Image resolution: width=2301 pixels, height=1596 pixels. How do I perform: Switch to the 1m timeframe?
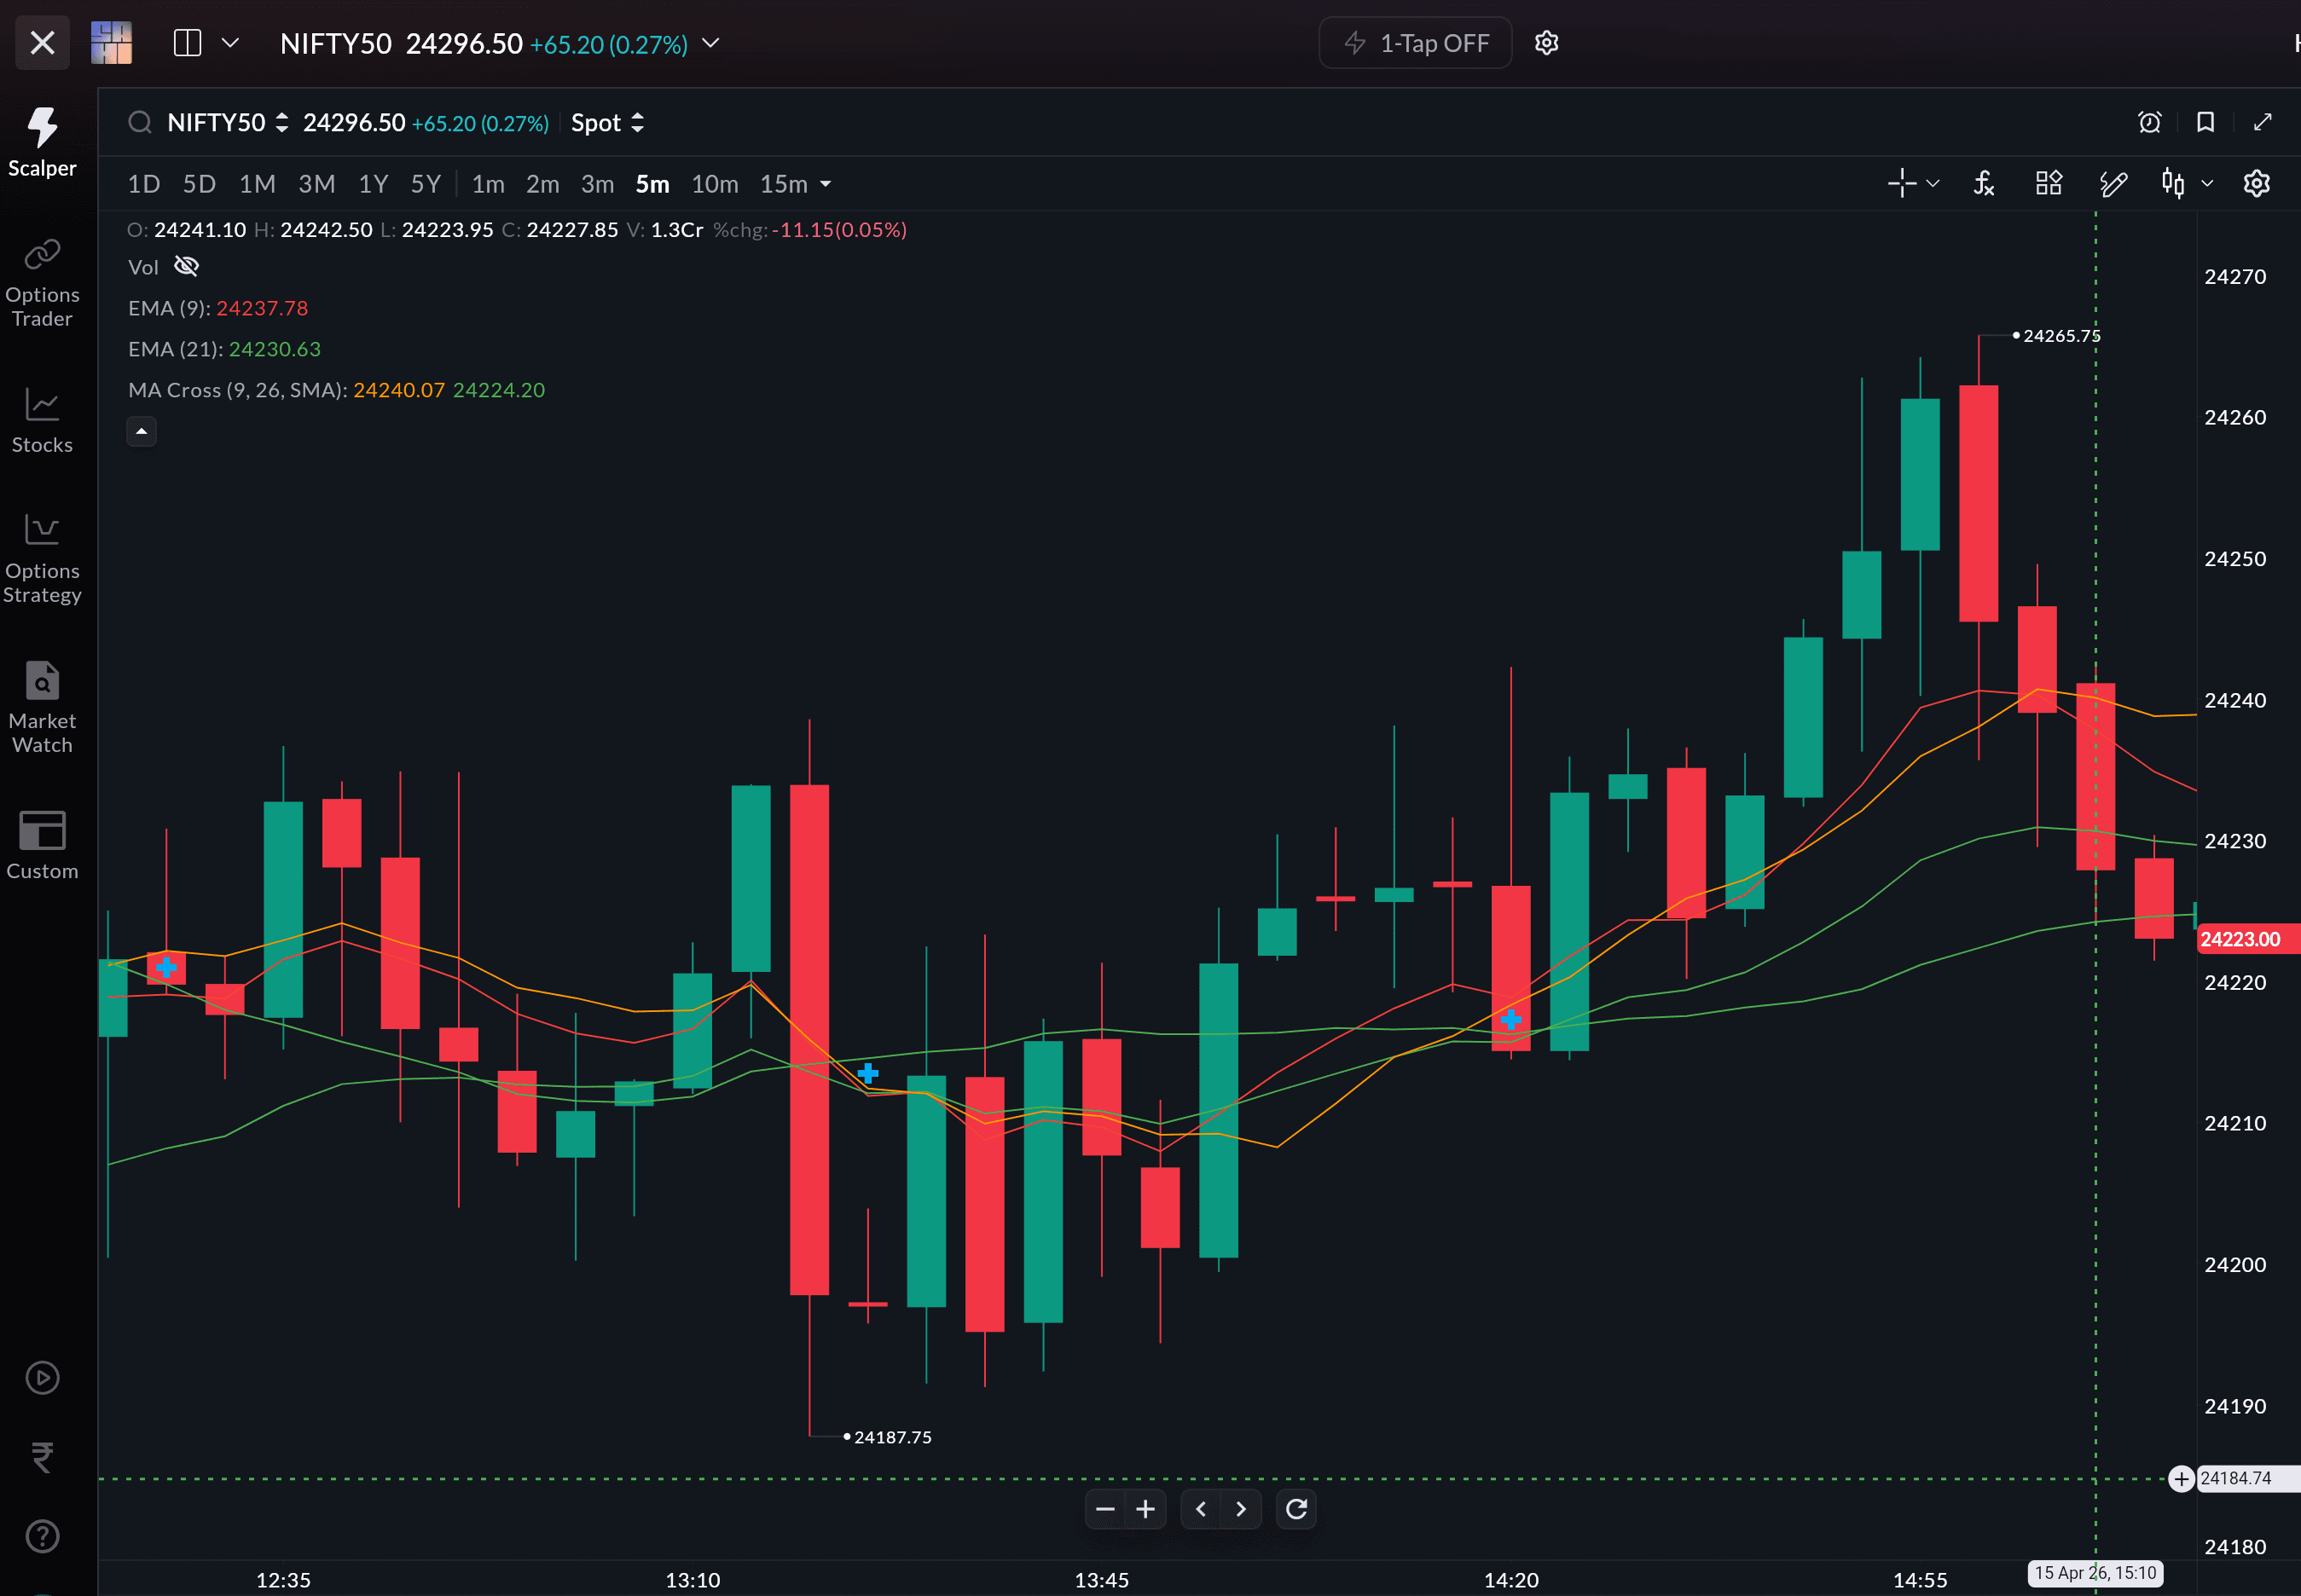click(x=487, y=184)
